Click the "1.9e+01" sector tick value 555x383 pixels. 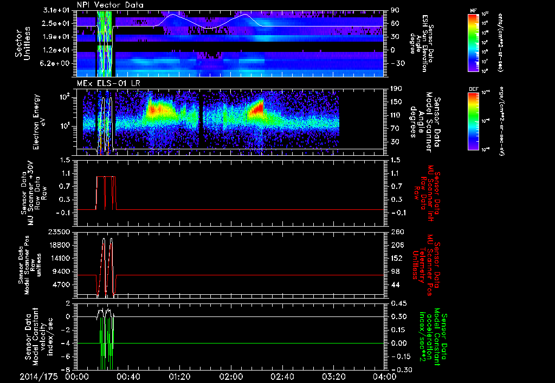[57, 37]
